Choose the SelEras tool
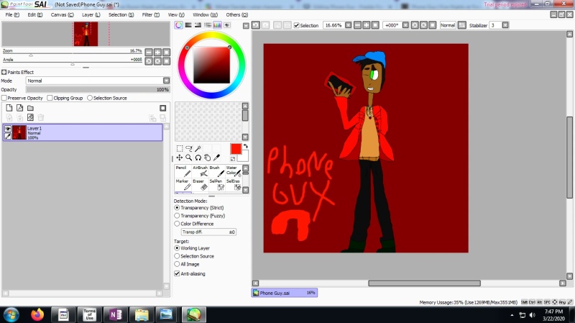The width and height of the screenshot is (575, 323). point(234,185)
